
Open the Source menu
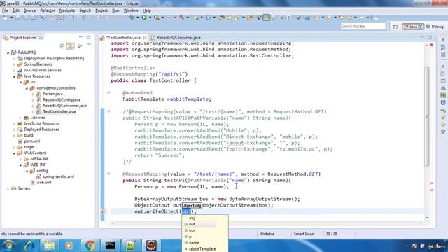[x=29, y=10]
